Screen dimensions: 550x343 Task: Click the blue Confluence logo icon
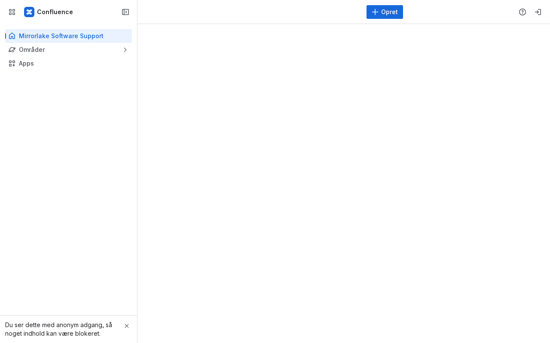coord(29,12)
